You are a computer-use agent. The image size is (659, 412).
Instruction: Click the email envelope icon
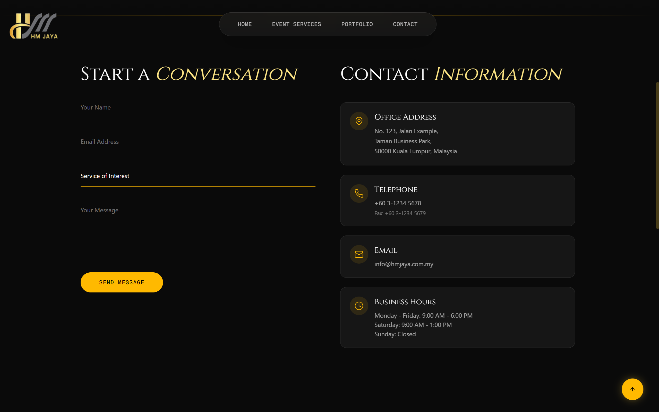(x=359, y=254)
